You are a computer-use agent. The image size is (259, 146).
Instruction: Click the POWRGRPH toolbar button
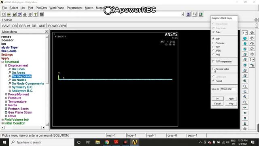pos(57,26)
